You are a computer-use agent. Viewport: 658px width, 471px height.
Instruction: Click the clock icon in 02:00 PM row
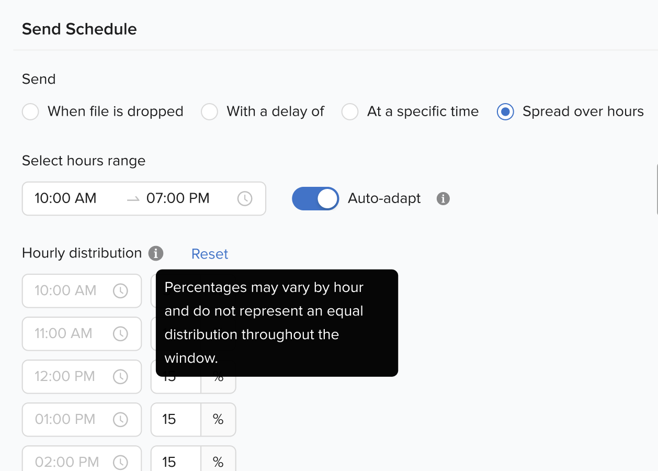[x=121, y=462]
